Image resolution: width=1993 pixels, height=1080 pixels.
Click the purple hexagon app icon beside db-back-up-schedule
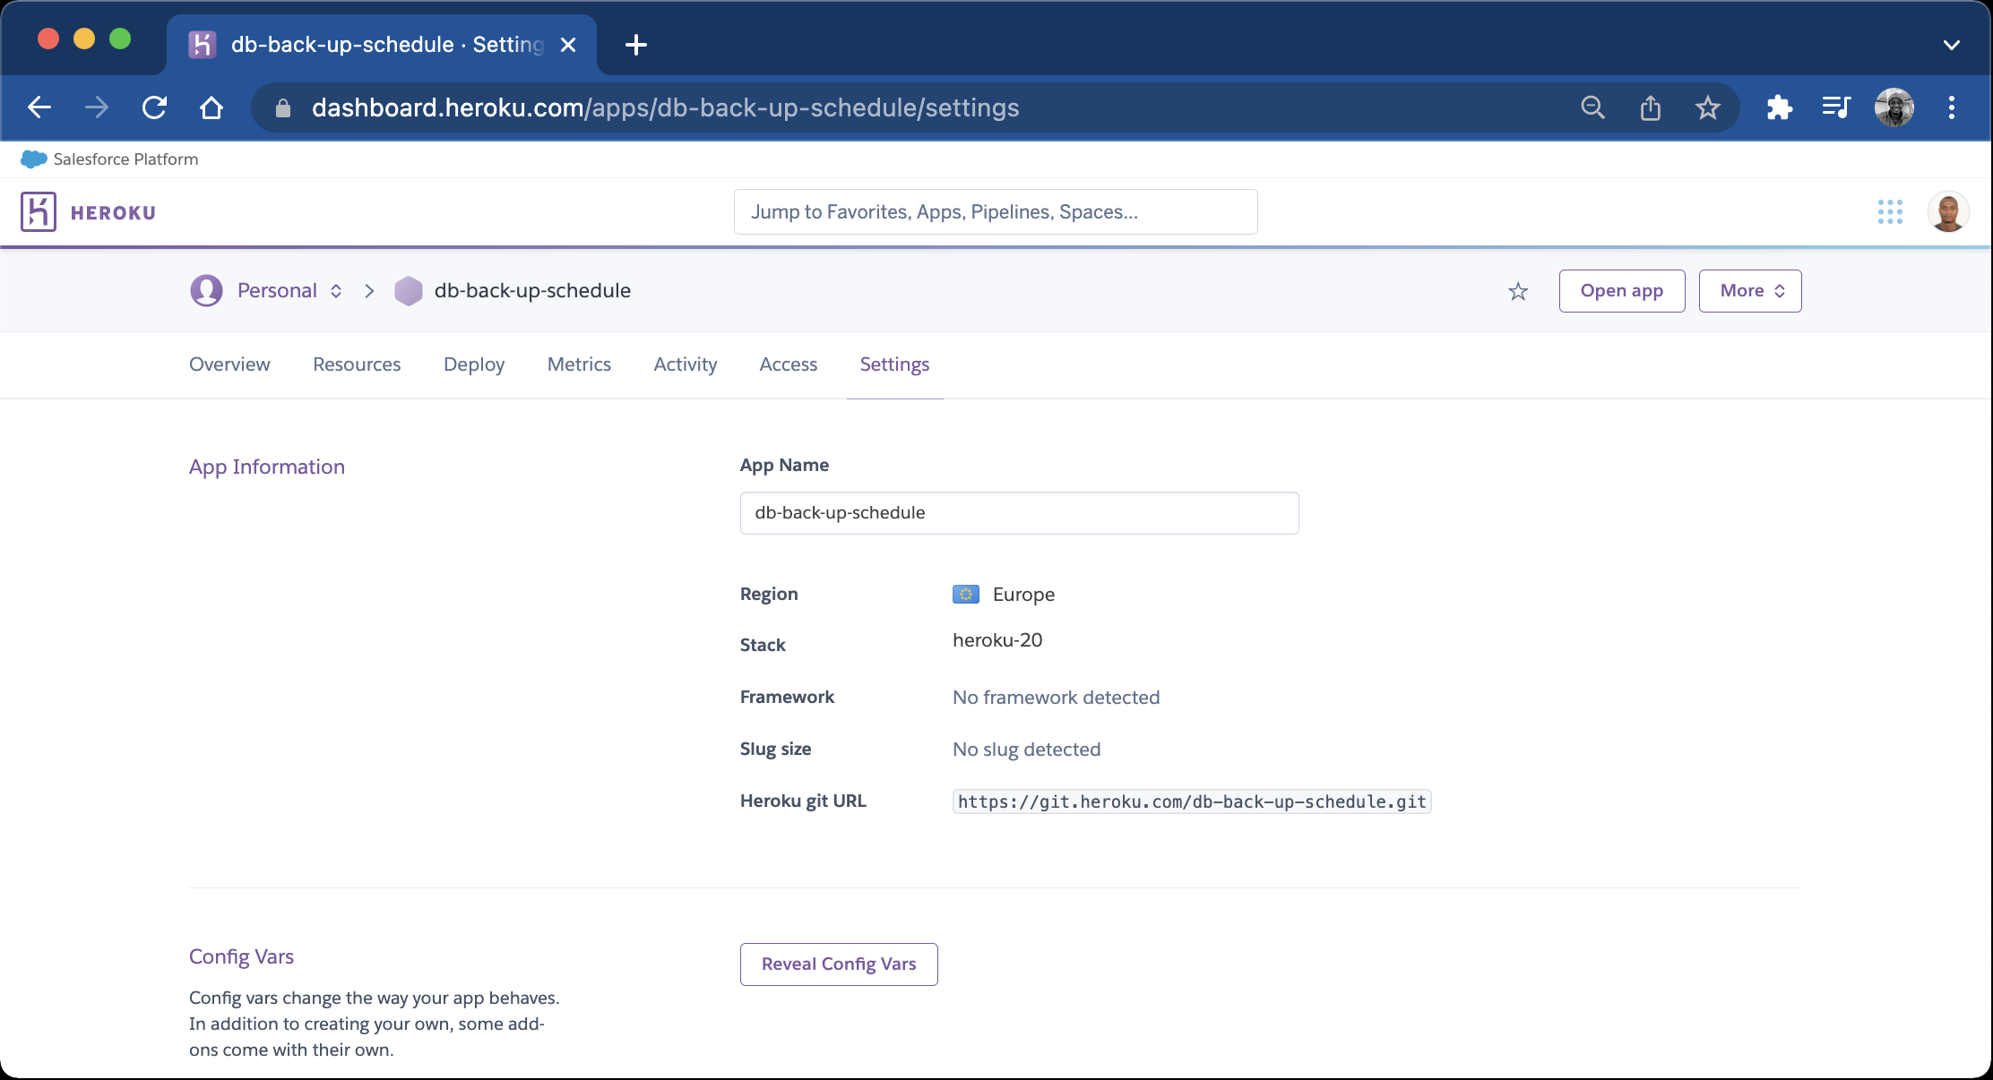(409, 290)
